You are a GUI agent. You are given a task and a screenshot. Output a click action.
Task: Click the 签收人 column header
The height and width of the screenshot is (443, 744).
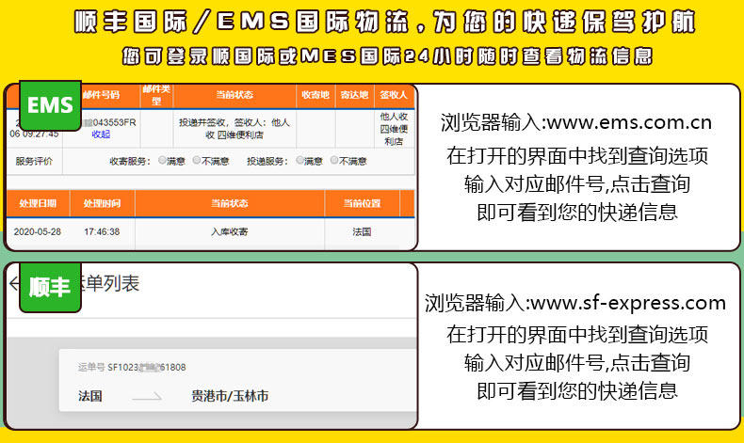coord(394,95)
